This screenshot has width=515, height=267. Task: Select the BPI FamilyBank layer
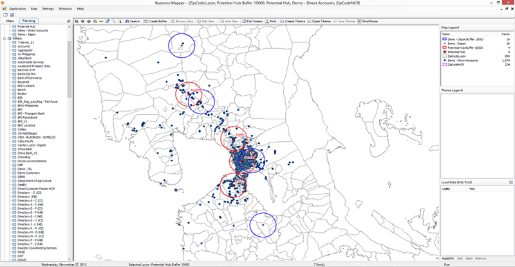[27, 117]
